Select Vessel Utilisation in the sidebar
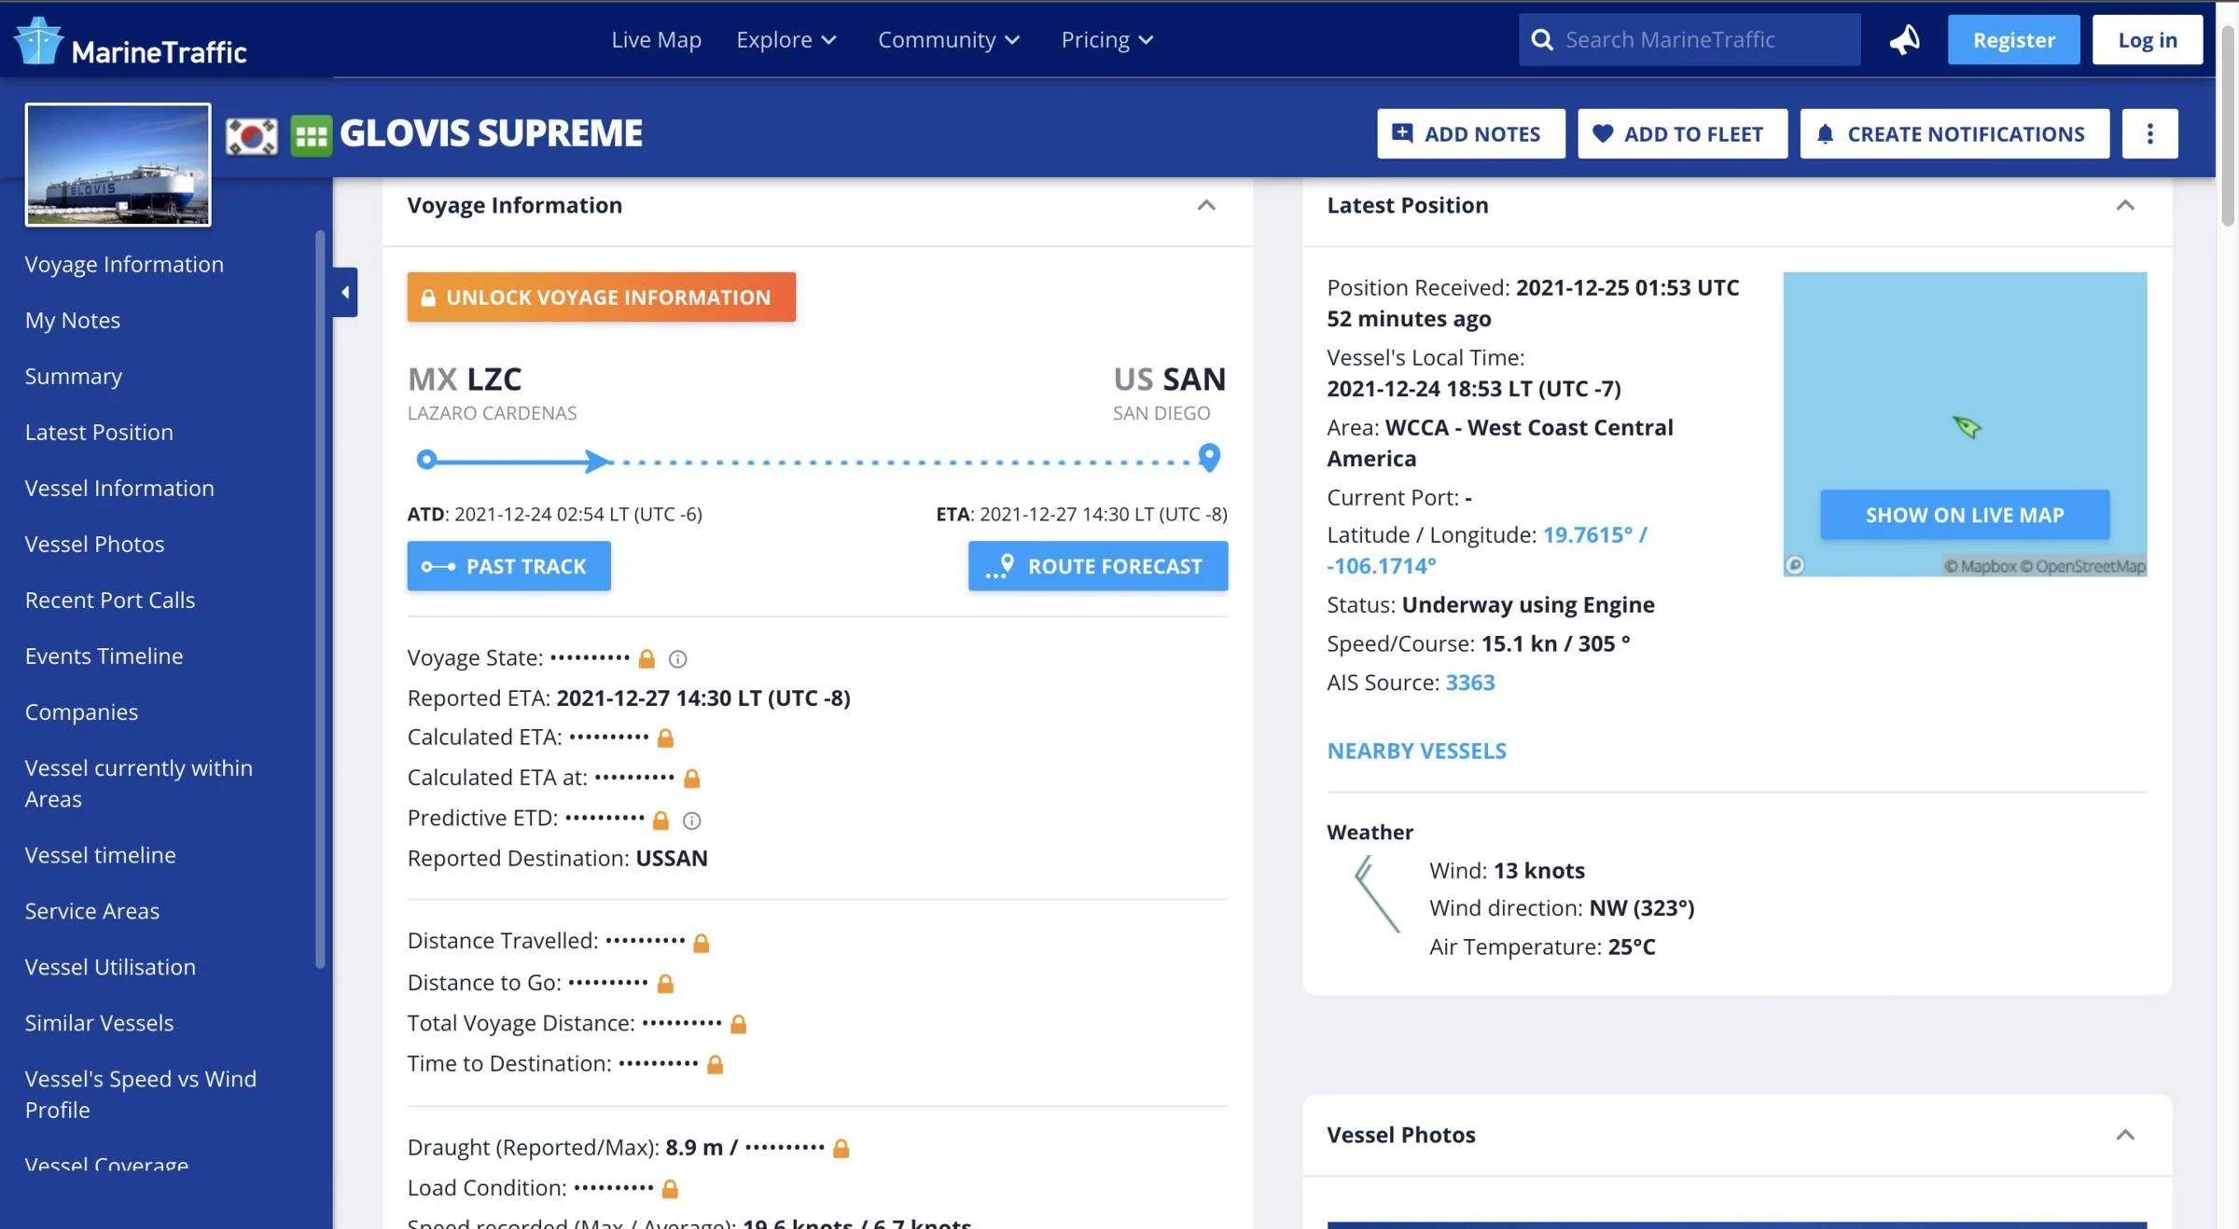Viewport: 2239px width, 1229px height. tap(110, 967)
